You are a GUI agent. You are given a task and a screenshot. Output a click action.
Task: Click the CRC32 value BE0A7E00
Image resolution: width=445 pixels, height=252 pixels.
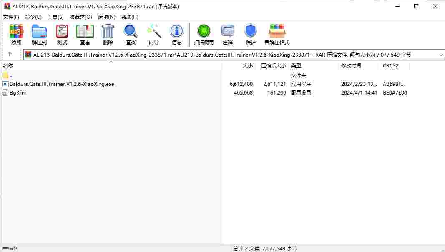pyautogui.click(x=395, y=93)
